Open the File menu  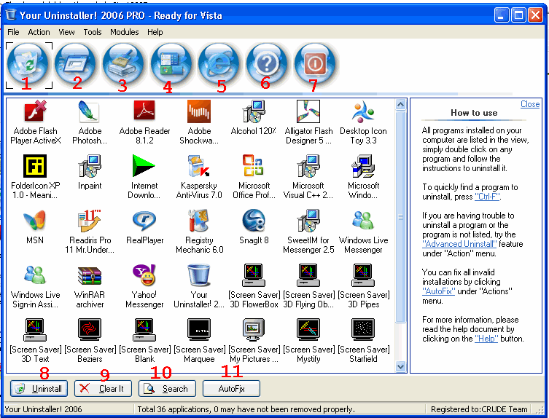tap(13, 32)
